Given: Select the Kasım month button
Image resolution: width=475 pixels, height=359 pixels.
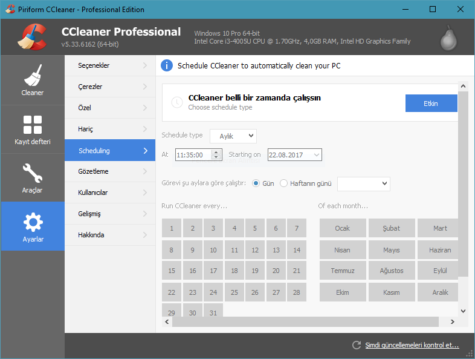Looking at the screenshot, I should pyautogui.click(x=392, y=292).
